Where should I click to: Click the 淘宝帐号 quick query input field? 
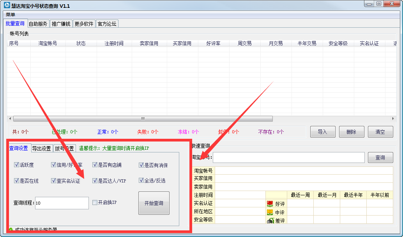(288, 157)
